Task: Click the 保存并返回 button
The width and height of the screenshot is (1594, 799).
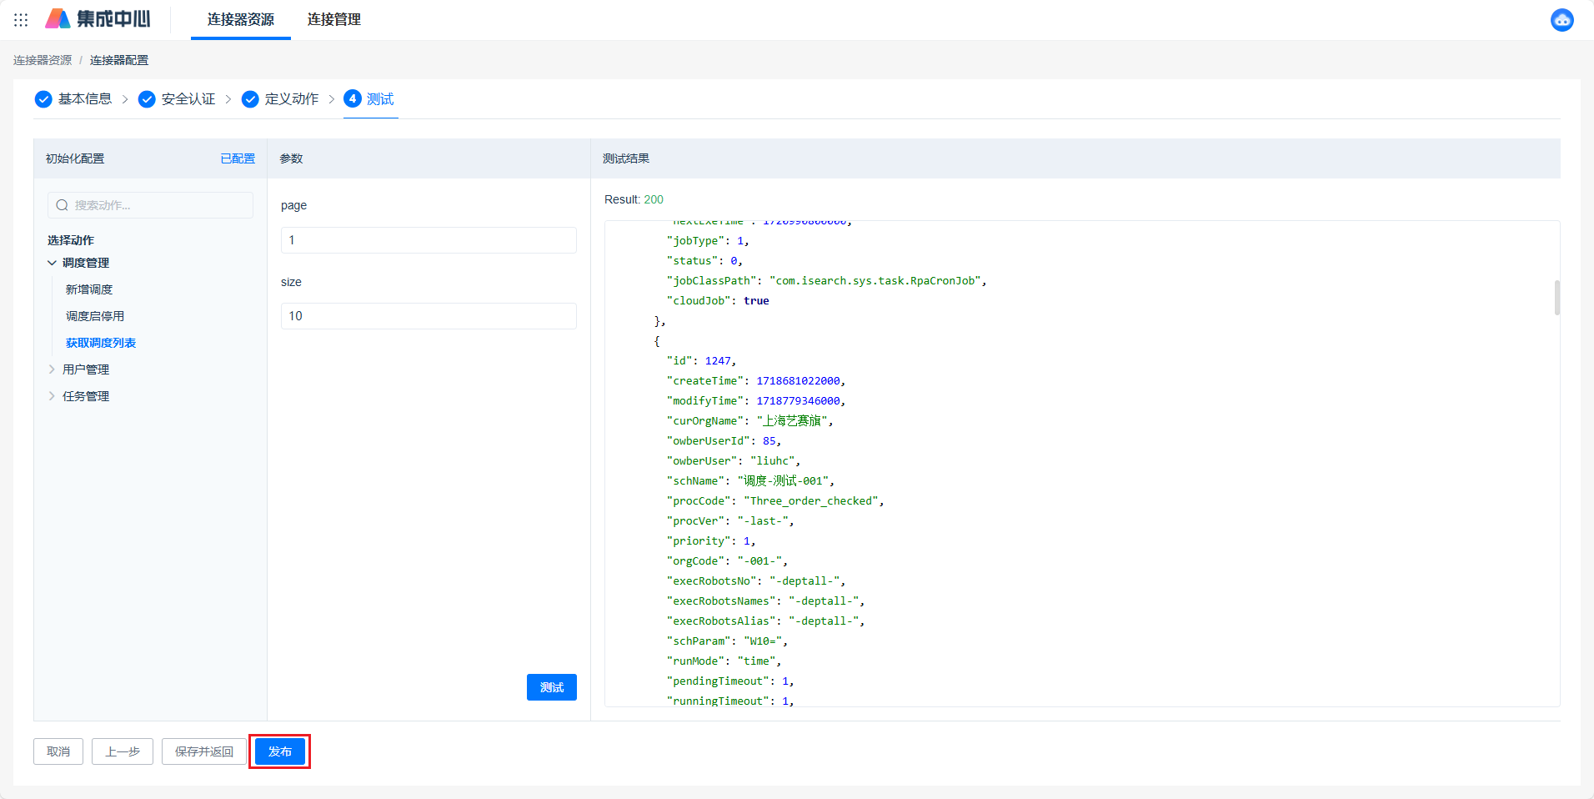Action: [204, 751]
